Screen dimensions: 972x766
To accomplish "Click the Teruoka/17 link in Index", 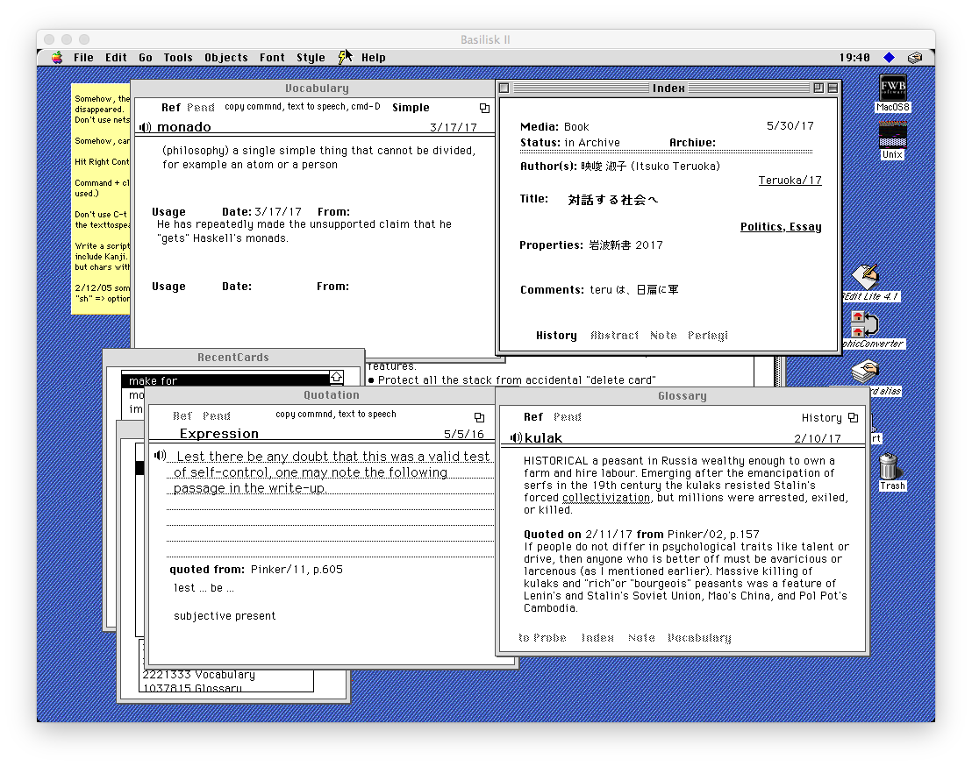I will point(790,181).
